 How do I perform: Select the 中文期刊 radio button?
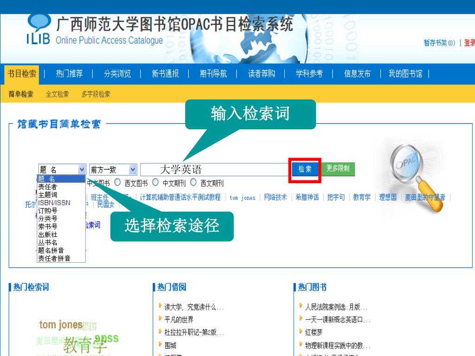155,182
